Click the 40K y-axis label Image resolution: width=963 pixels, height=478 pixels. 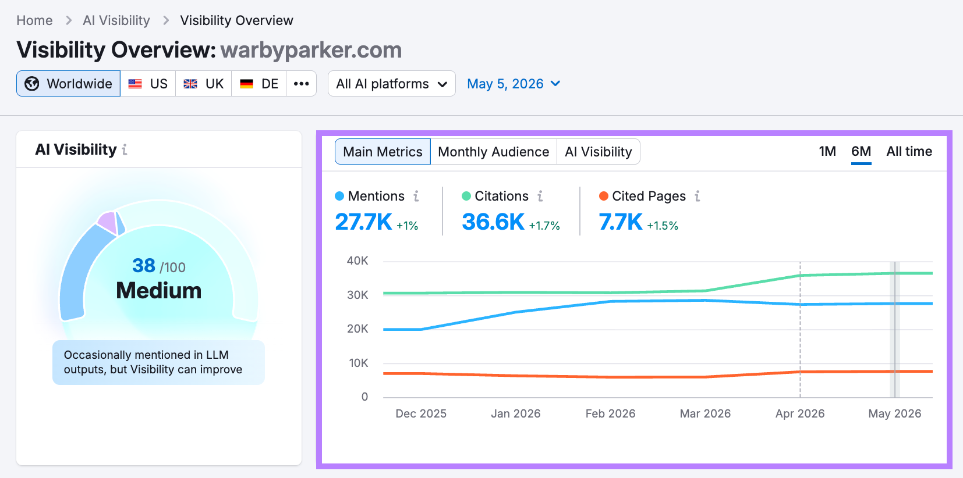pyautogui.click(x=357, y=261)
